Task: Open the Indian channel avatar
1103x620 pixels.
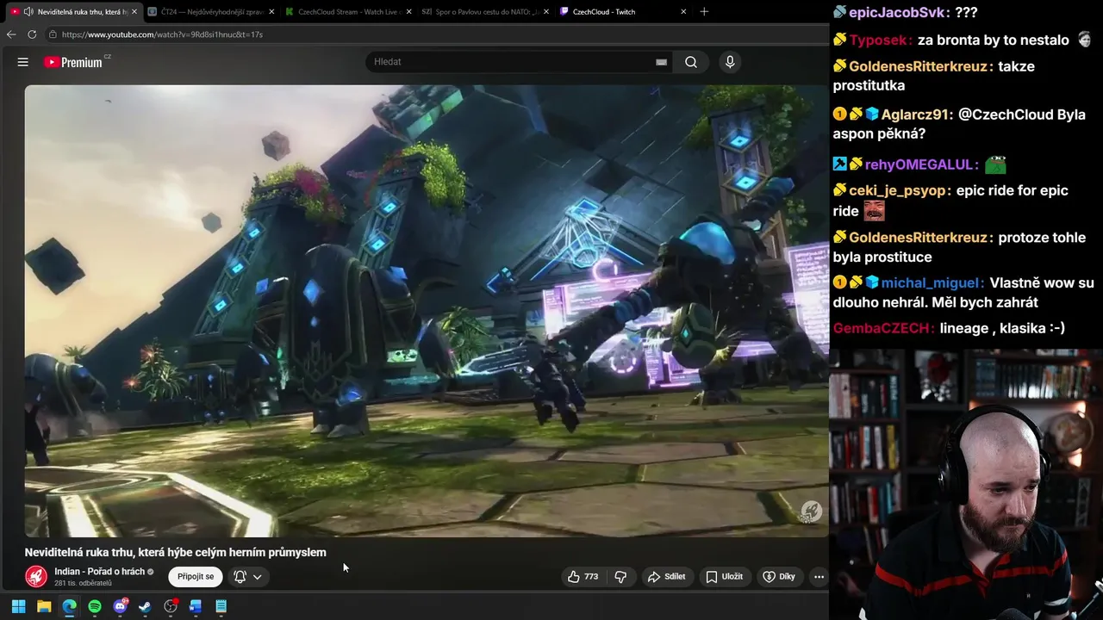Action: (36, 576)
